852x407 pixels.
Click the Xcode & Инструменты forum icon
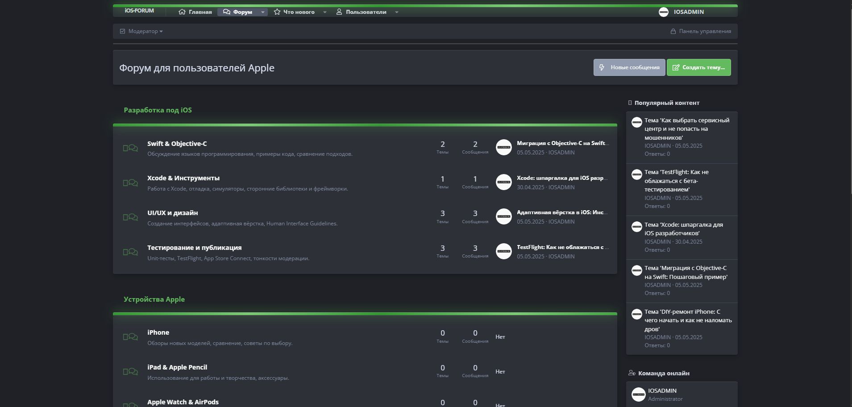coord(130,183)
